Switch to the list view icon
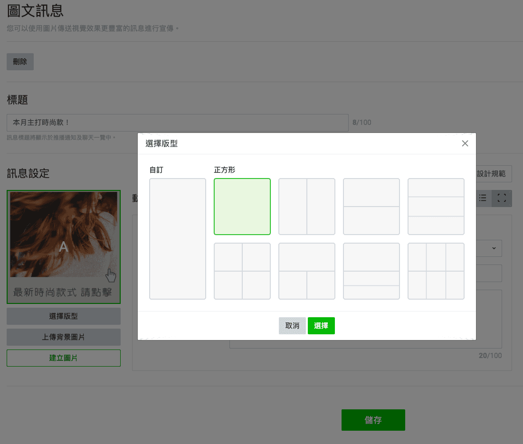The height and width of the screenshot is (444, 523). 483,198
